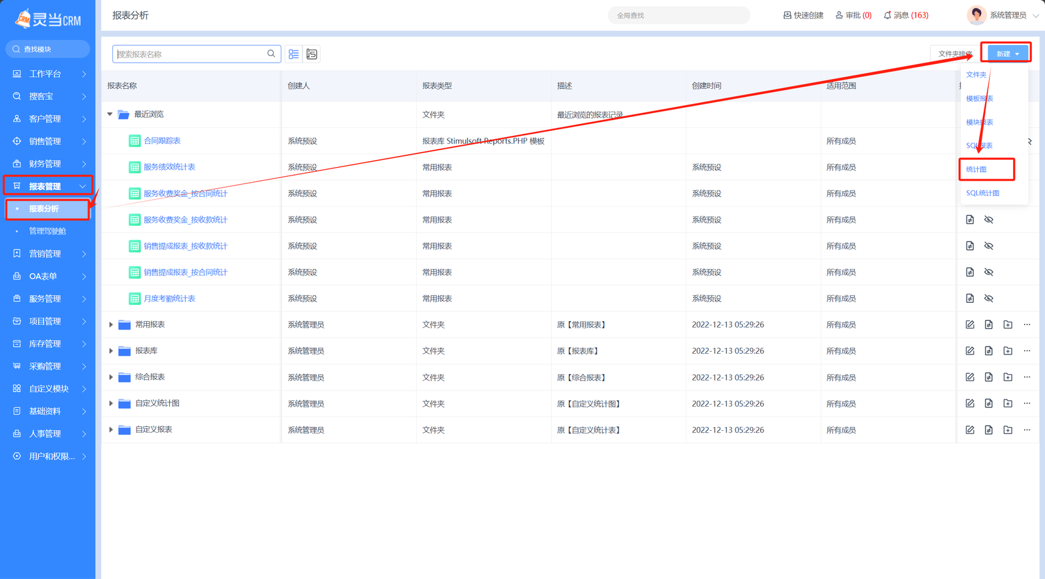Viewport: 1045px width, 579px height.
Task: Collapse the 最近浏览 folder
Action: coord(110,114)
